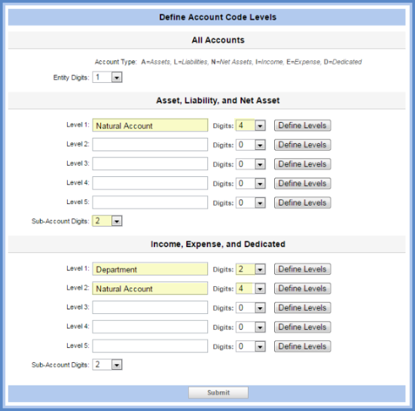Click Define Levels for Asset Level 5

click(303, 202)
